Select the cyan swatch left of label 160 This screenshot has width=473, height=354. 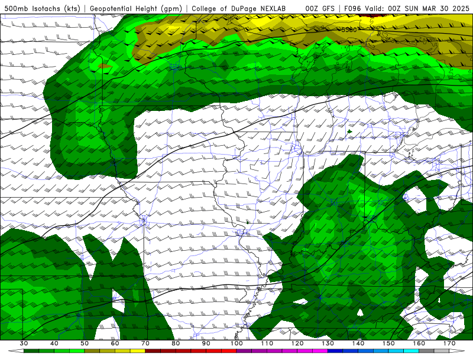click(x=411, y=351)
